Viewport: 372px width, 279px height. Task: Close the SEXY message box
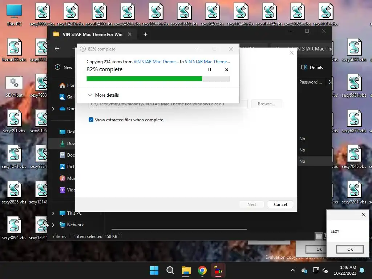pos(363,215)
